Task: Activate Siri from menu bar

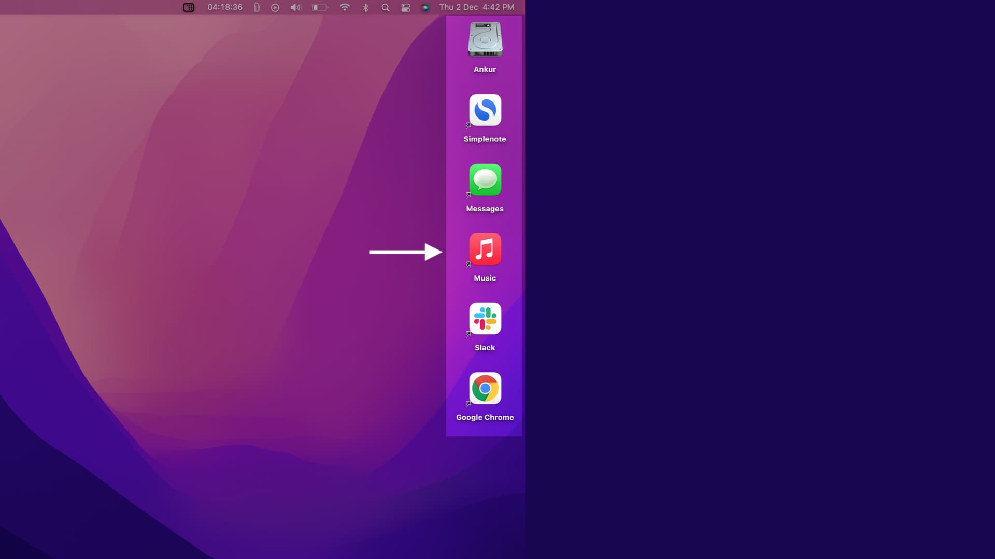Action: [x=425, y=8]
